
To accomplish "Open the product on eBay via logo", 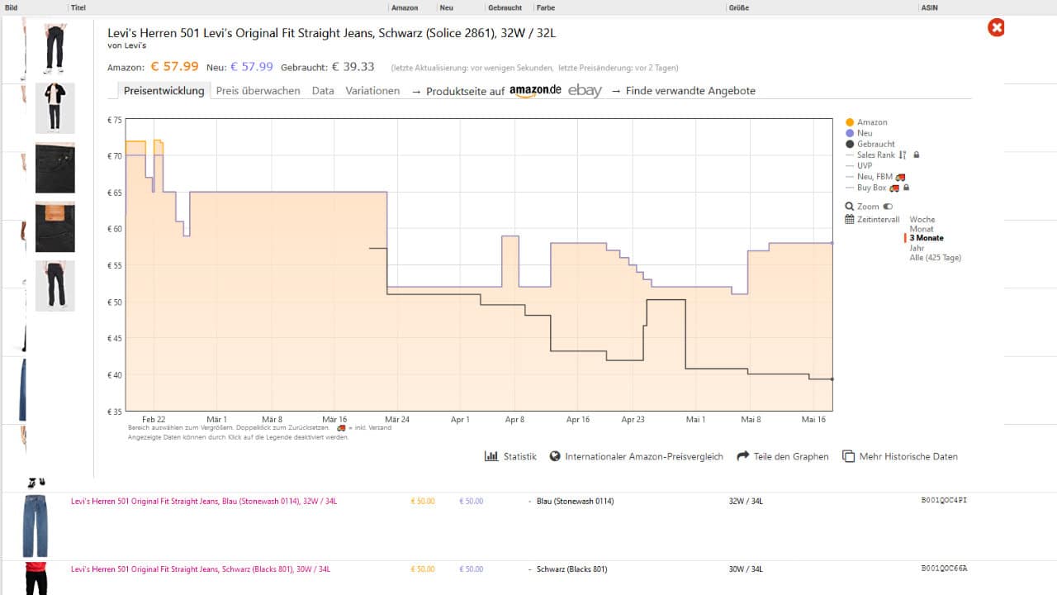I will (x=585, y=91).
